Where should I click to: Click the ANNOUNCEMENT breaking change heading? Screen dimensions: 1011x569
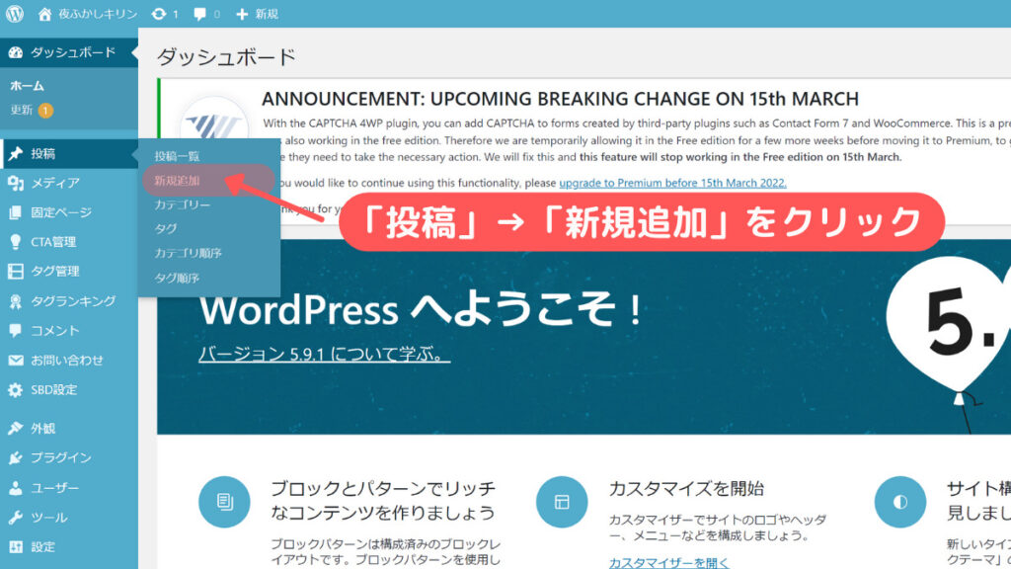(561, 99)
